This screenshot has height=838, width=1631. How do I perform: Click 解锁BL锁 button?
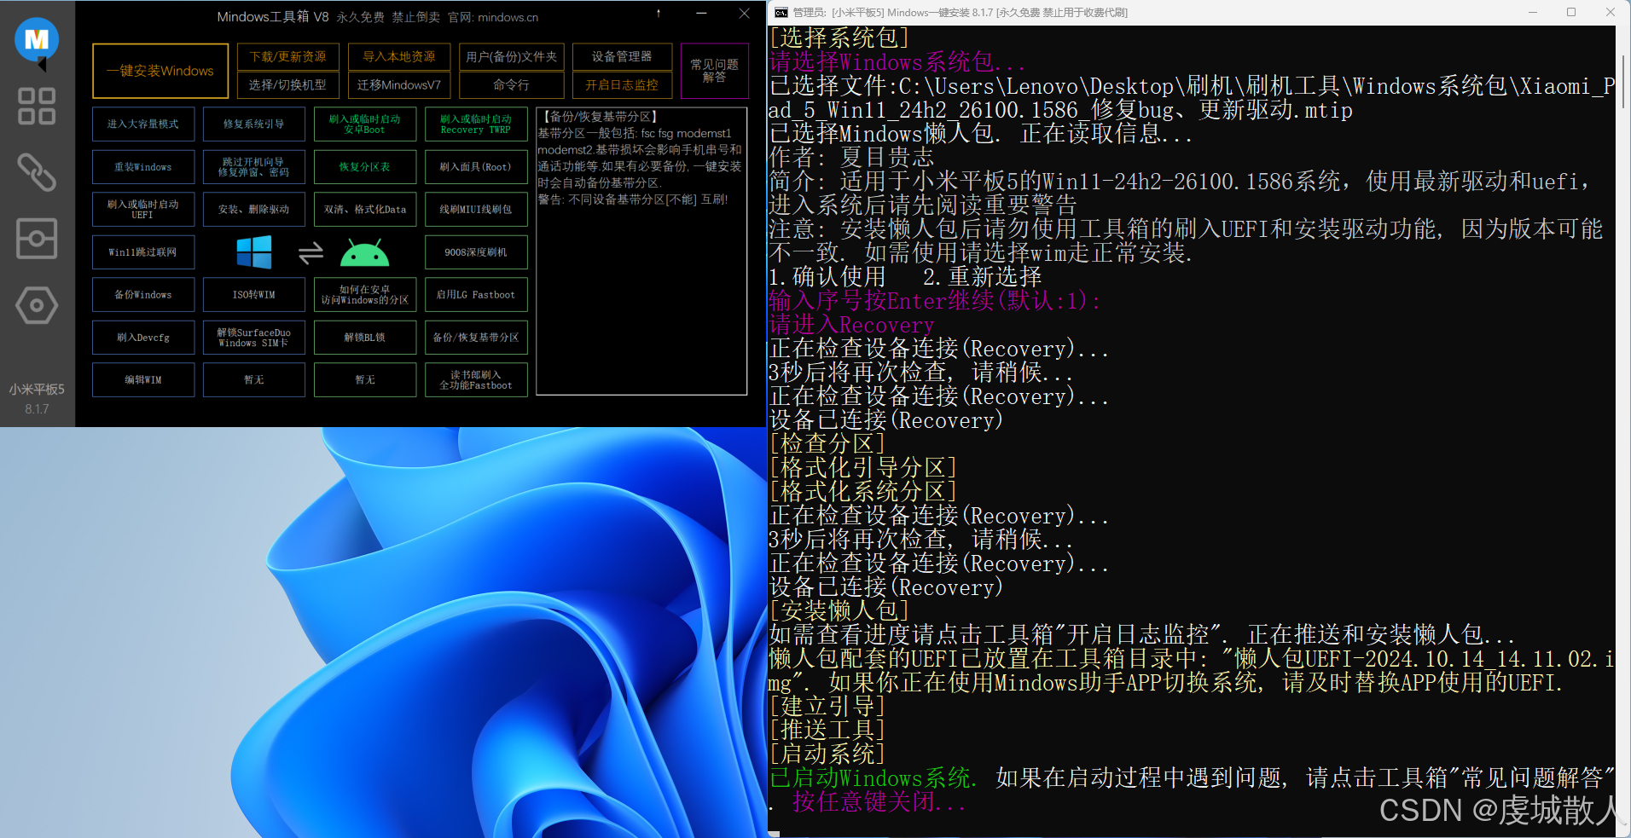(365, 338)
